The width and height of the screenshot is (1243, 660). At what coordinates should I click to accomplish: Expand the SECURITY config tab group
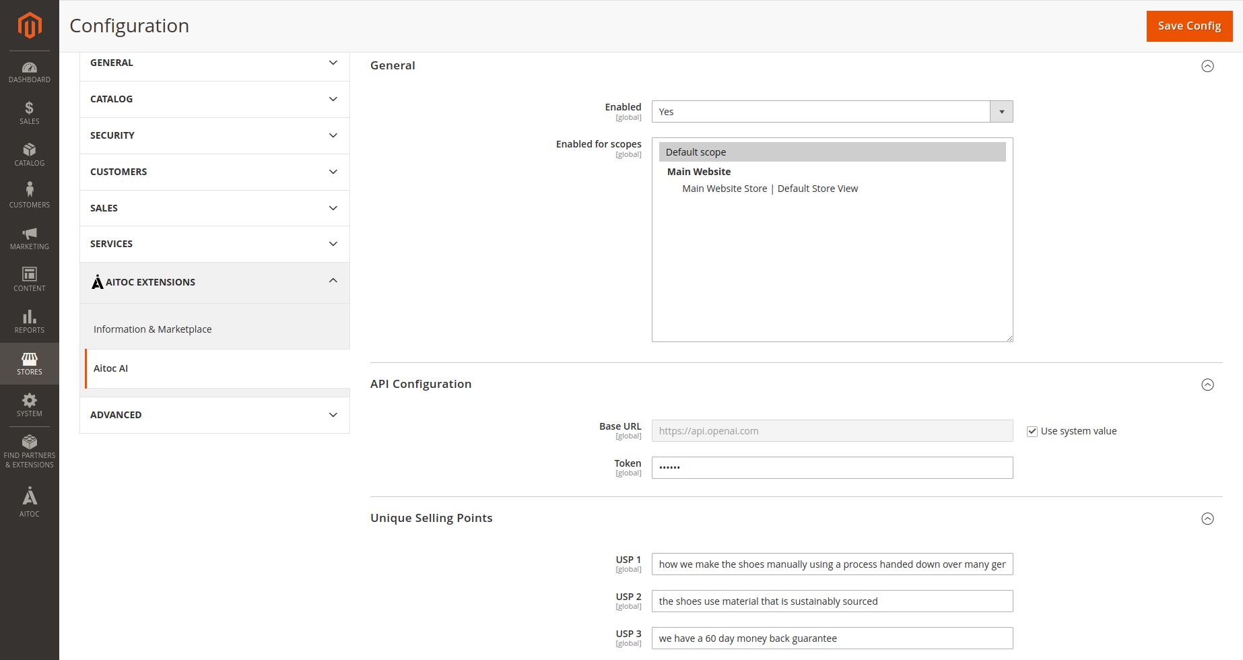[x=215, y=135]
